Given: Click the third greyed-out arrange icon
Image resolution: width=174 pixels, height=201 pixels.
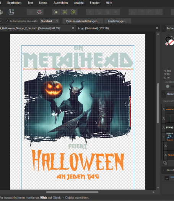Looking at the screenshot, I should tap(107, 12).
